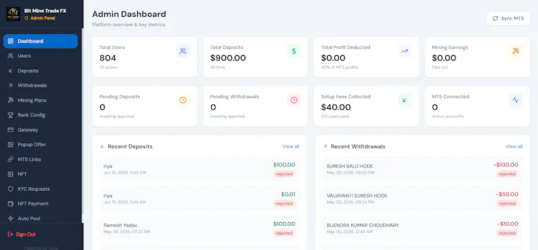Click the Total Deposits $900.00 value
The height and width of the screenshot is (250, 538).
click(x=228, y=58)
